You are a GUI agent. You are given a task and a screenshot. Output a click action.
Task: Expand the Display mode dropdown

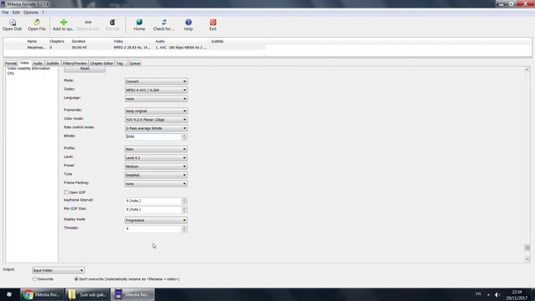156,220
